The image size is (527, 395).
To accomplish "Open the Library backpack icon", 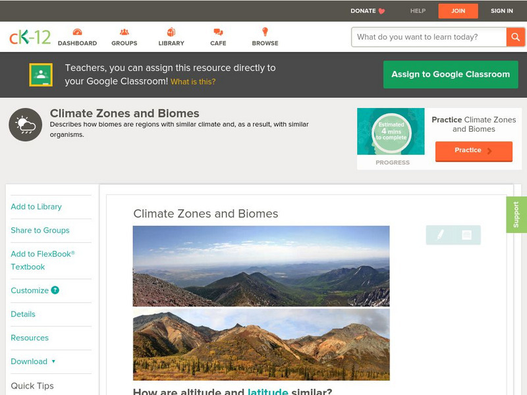I will (171, 32).
